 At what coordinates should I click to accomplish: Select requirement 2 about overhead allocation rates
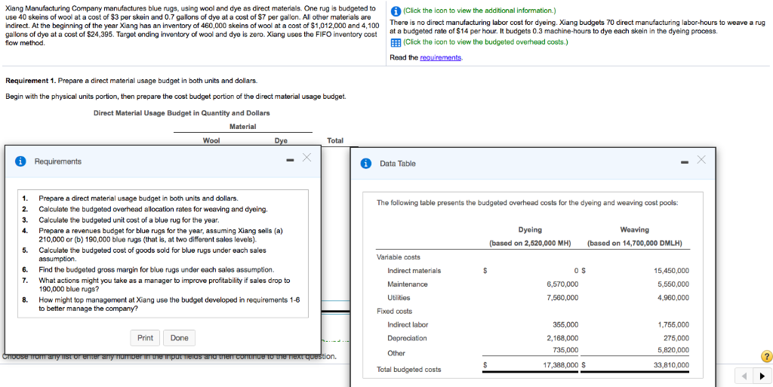[153, 209]
